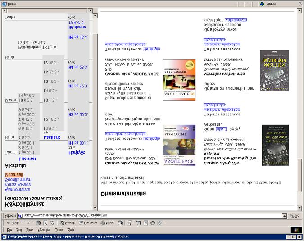The width and height of the screenshot is (304, 241).
Task: Click the L1 9.2. exercise entry
Action: click(50, 128)
